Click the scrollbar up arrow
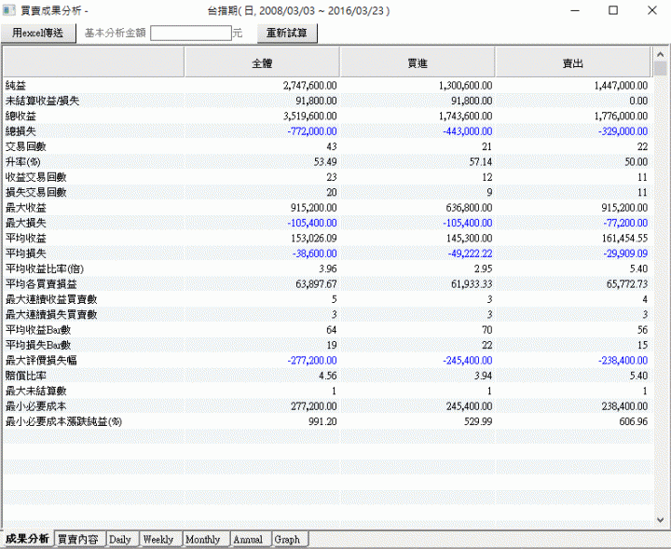The image size is (671, 549). point(660,54)
